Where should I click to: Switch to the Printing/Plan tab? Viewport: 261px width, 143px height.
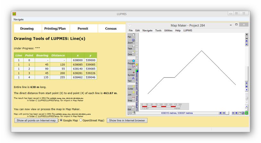(x=56, y=28)
